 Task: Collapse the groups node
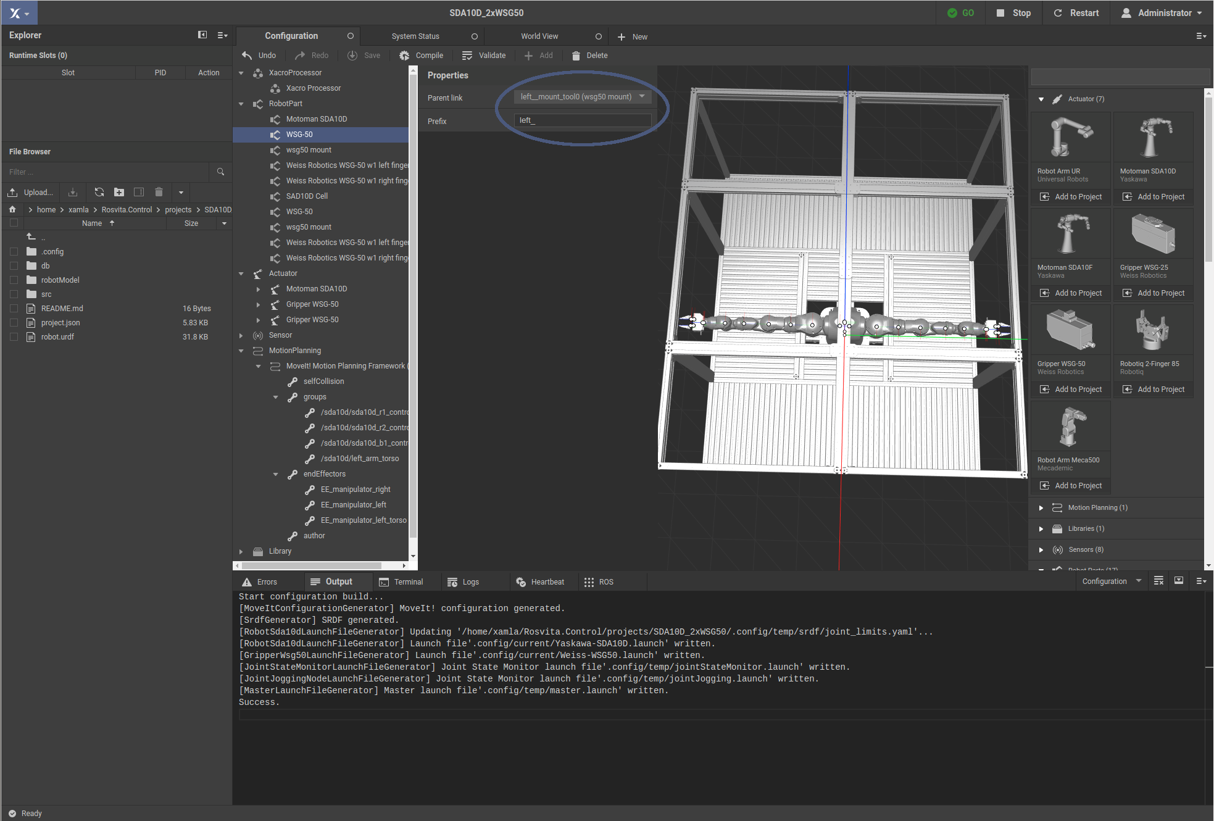[x=276, y=397]
